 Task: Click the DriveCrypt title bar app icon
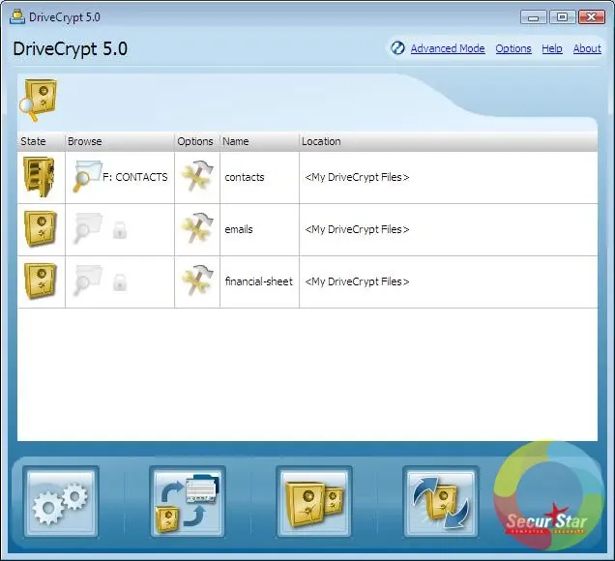16,16
